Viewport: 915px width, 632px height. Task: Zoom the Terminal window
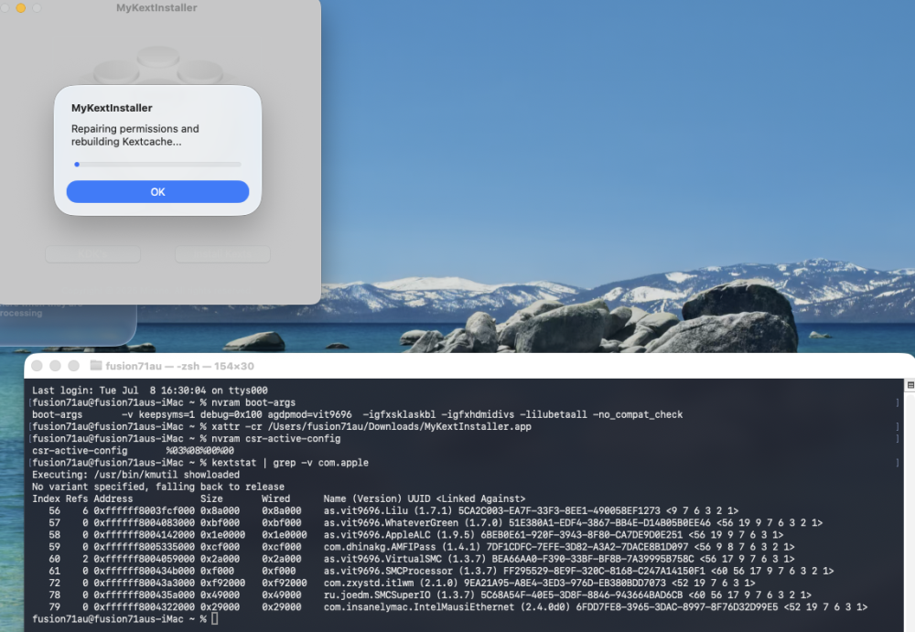(73, 365)
